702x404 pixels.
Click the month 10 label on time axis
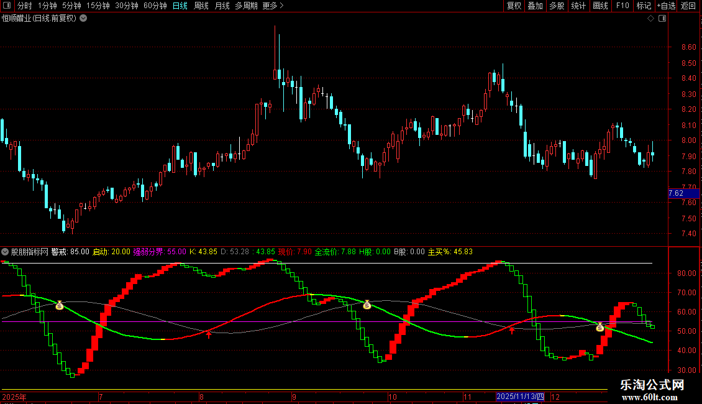pos(392,397)
